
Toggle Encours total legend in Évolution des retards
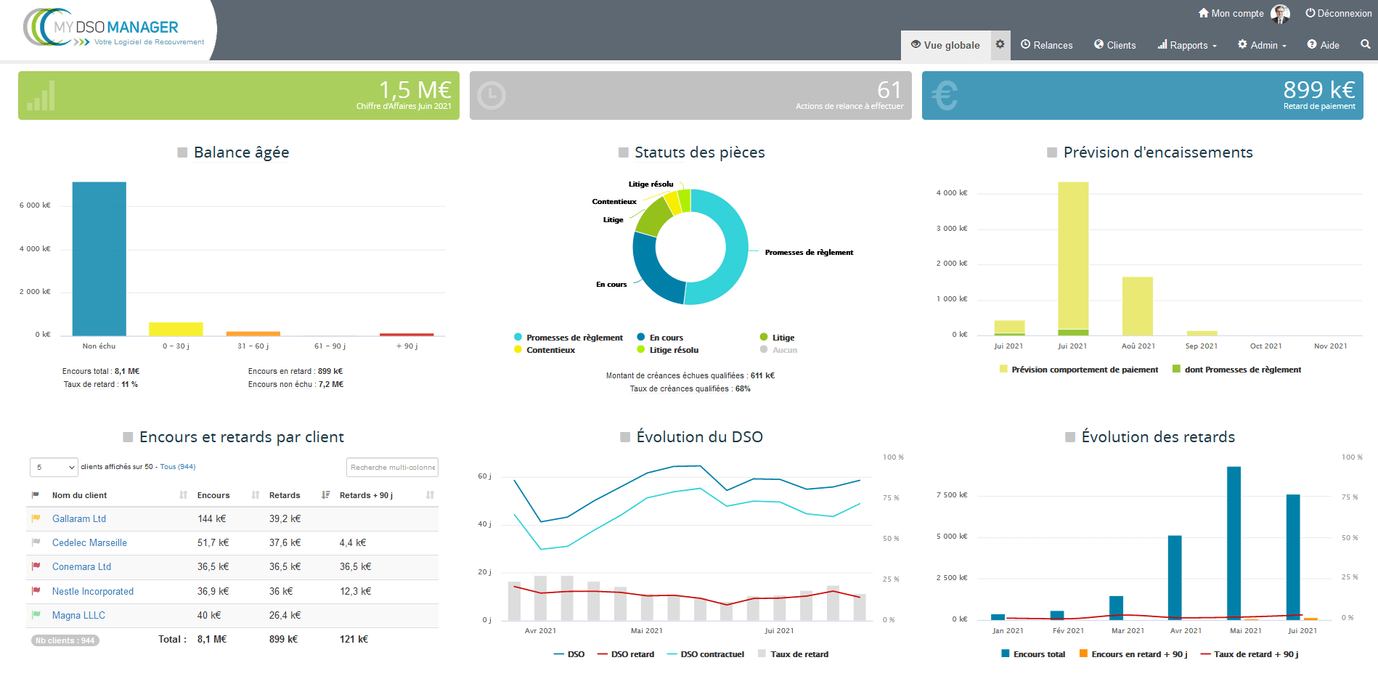coord(1032,654)
